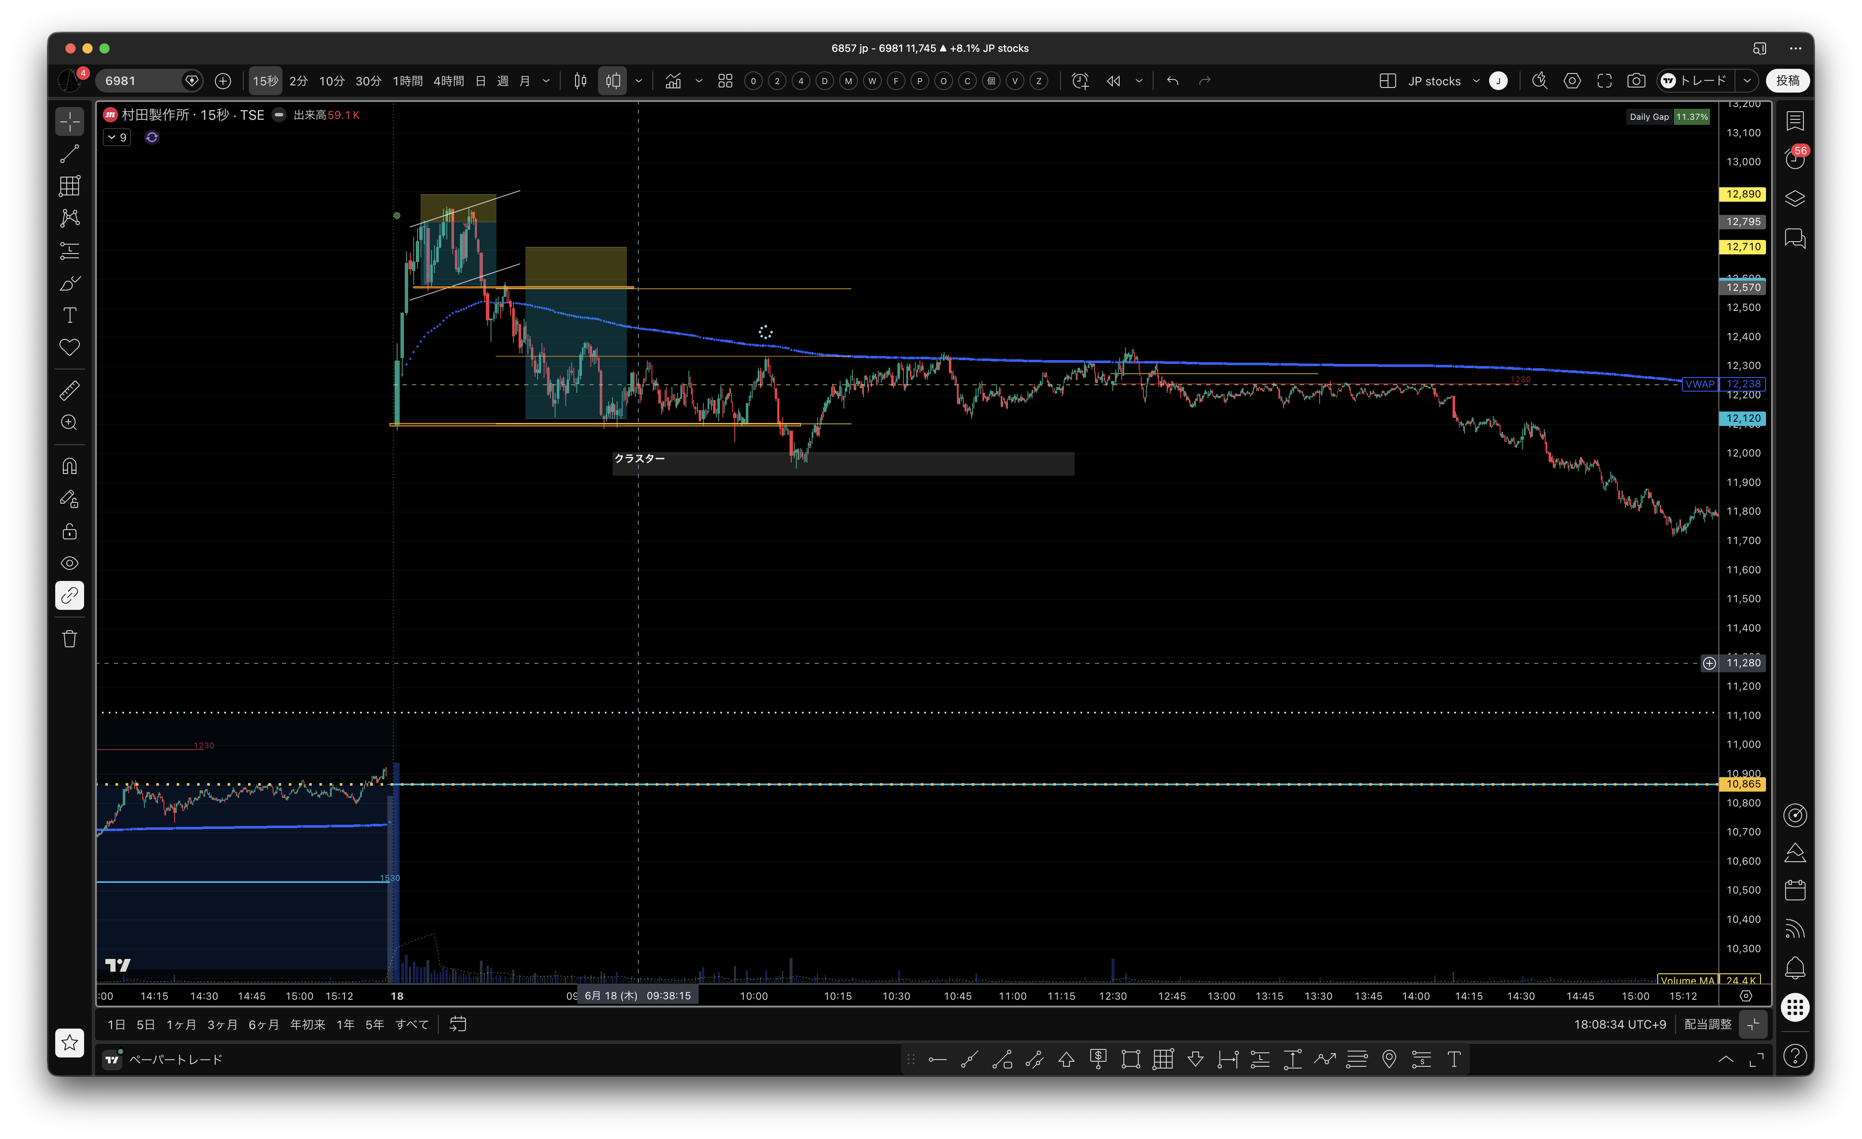
Task: Open the Fibonacci and Gann tools group
Action: tap(70, 186)
